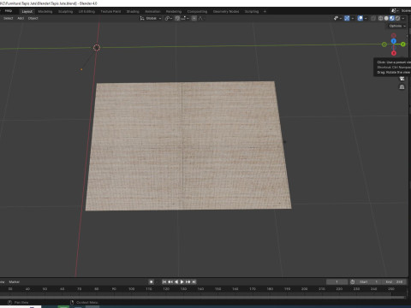
Task: Open the Help menu
Action: coord(9,11)
